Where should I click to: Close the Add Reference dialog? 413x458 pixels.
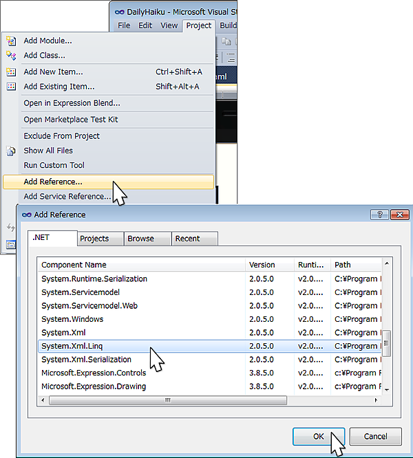(x=399, y=215)
